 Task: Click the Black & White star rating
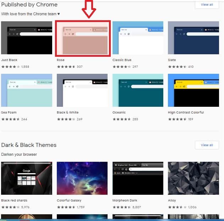click(66, 119)
